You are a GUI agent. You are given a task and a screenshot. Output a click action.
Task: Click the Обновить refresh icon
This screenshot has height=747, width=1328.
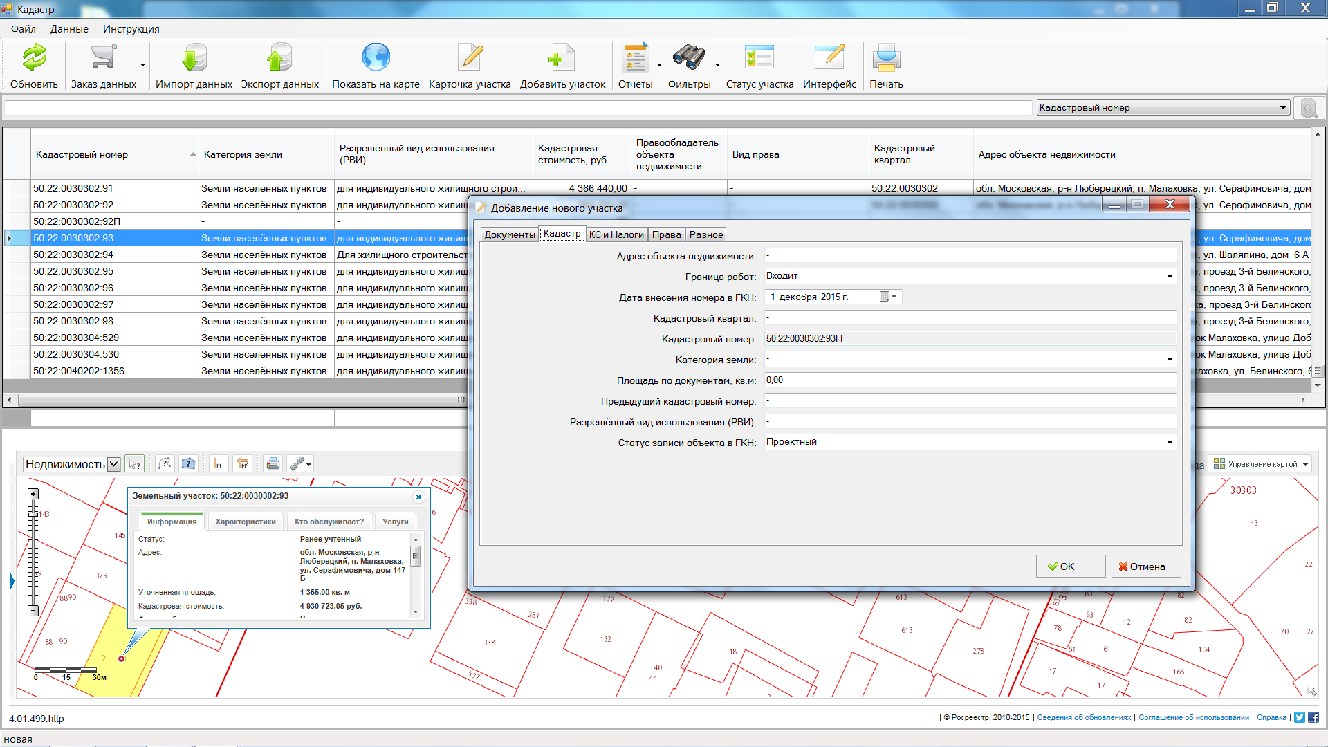click(x=34, y=58)
